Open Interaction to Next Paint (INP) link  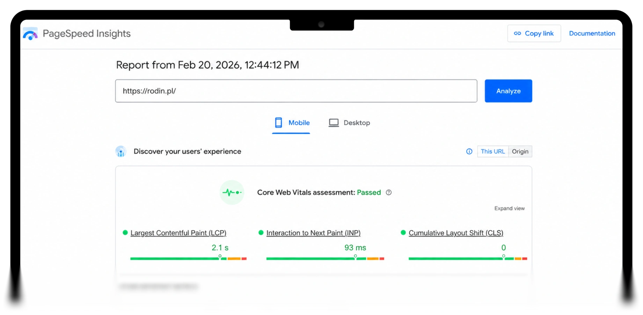pyautogui.click(x=313, y=233)
